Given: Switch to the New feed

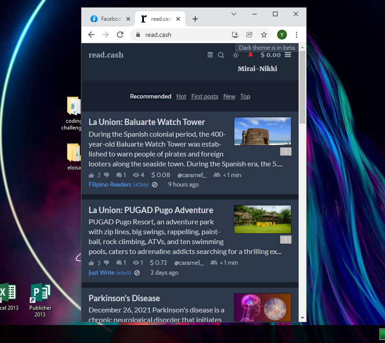Looking at the screenshot, I should pos(229,96).
